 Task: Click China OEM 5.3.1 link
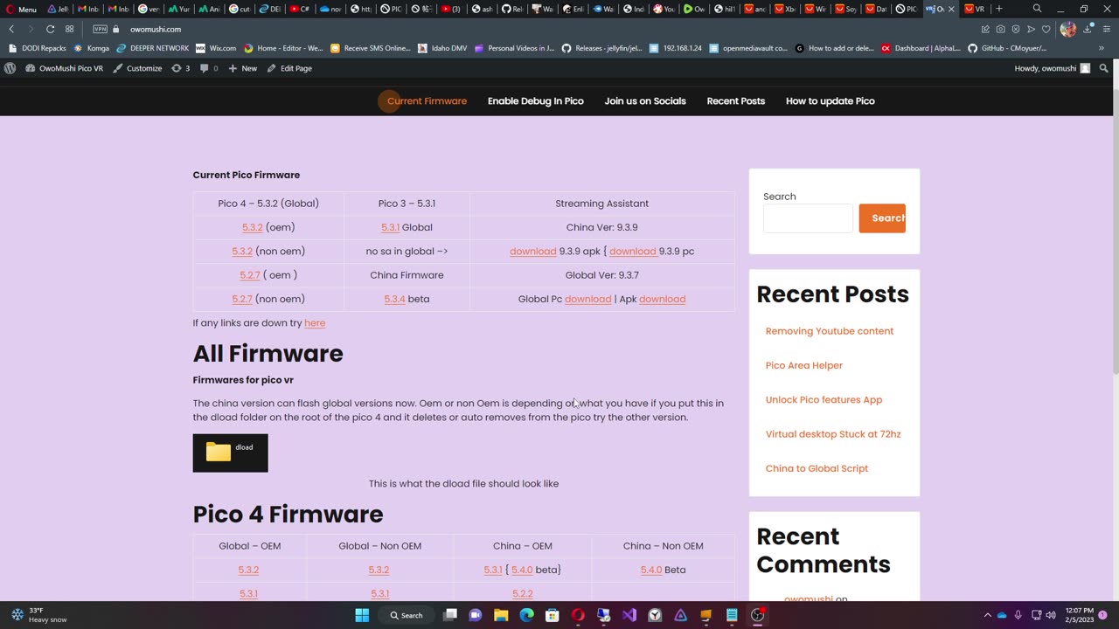pyautogui.click(x=493, y=570)
